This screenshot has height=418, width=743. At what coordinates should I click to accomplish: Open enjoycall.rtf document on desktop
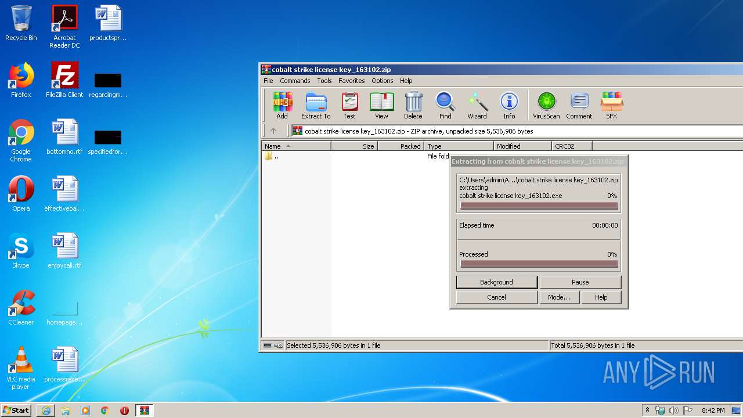[64, 251]
